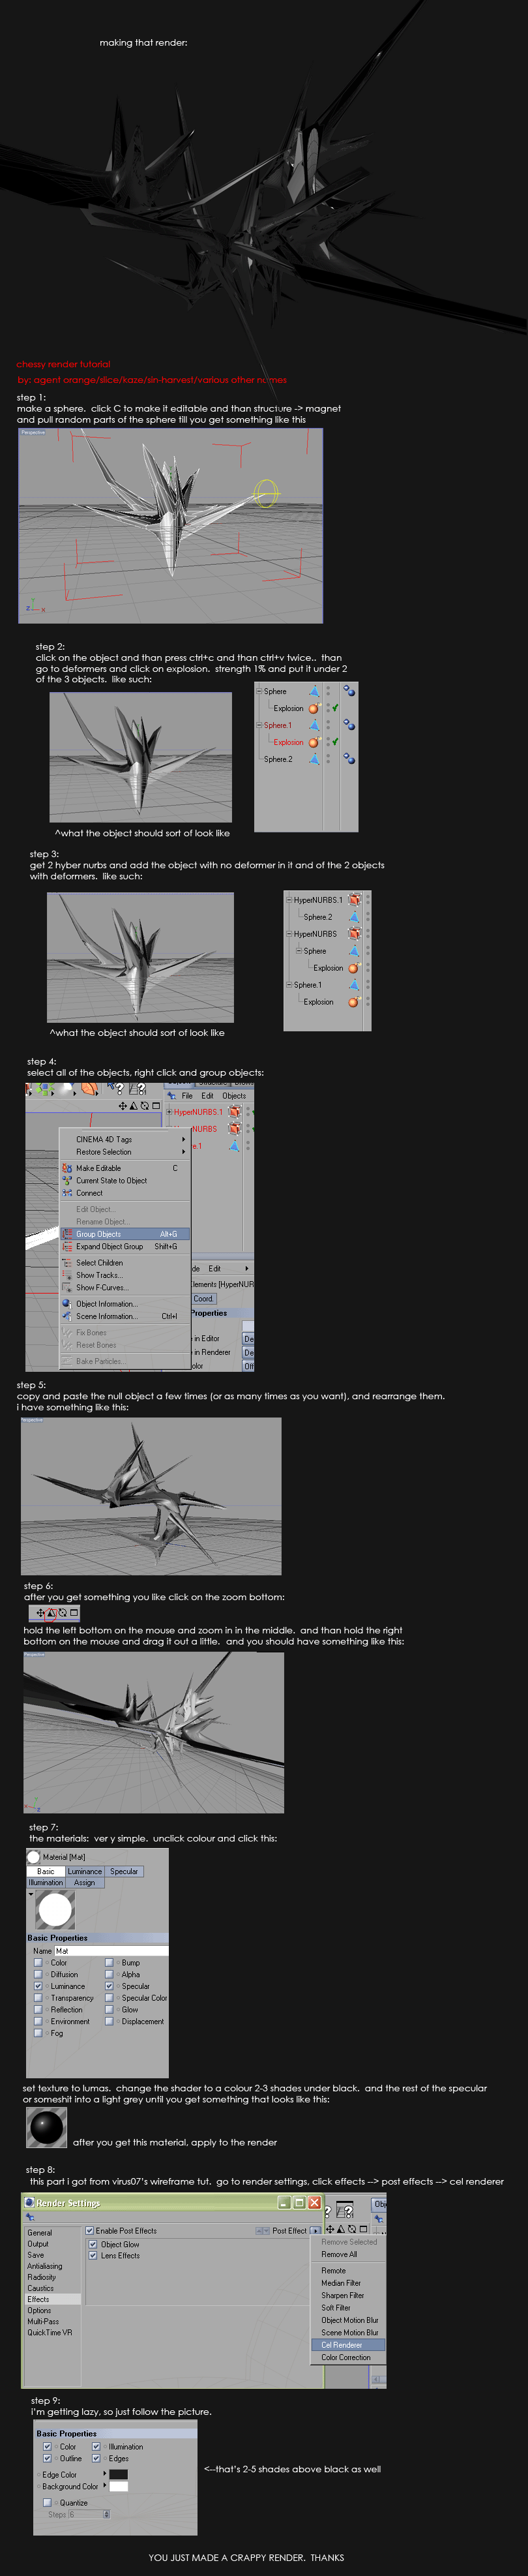Click the Group Objects icon in the context menu

(x=67, y=1234)
